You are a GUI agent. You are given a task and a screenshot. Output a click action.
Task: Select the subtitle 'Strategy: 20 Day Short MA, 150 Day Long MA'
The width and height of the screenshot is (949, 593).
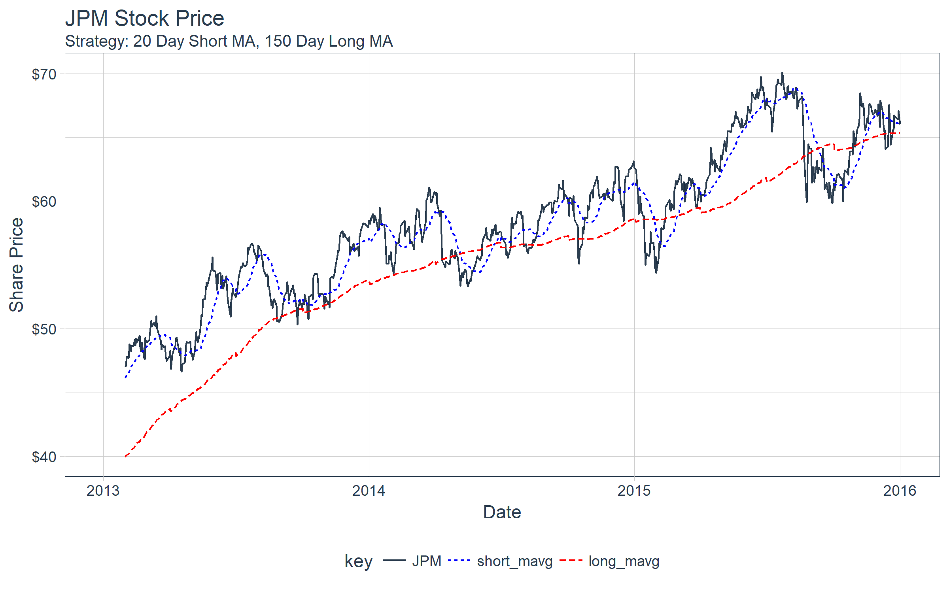coord(229,41)
